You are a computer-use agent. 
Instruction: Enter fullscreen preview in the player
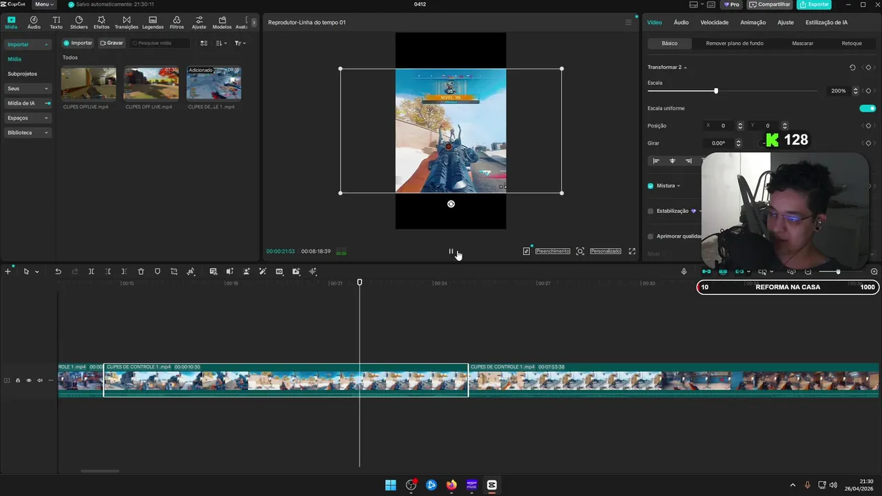coord(632,251)
